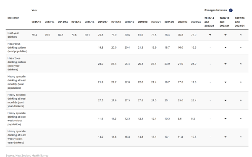This screenshot has height=157, width=252.
Task: Click the info icon beside Changes between
Action: point(231,10)
